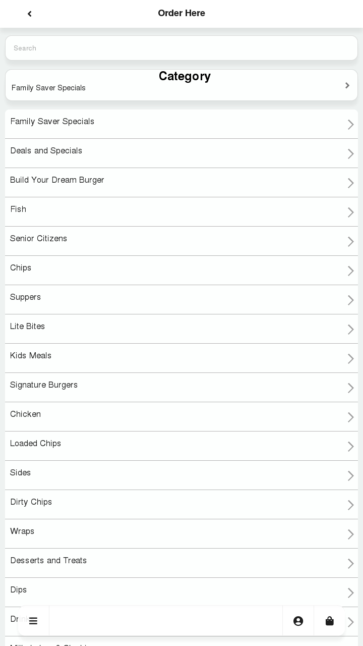Click the Category dropdown chevron arrow

[347, 85]
